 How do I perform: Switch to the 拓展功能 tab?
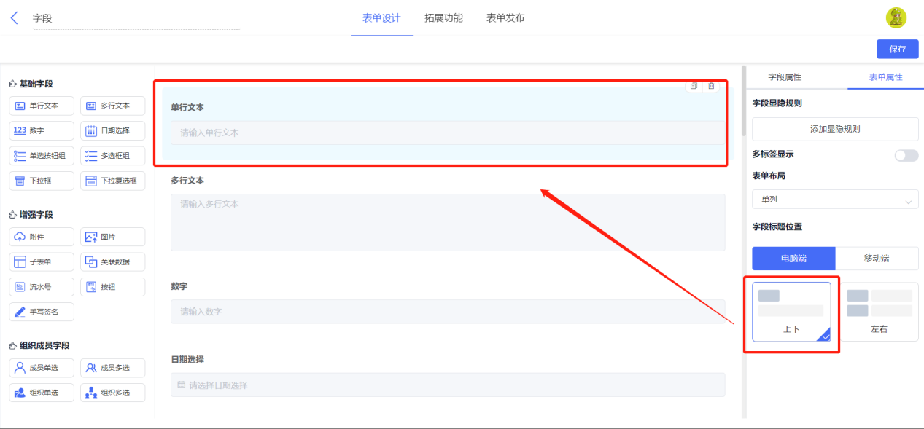click(x=443, y=18)
